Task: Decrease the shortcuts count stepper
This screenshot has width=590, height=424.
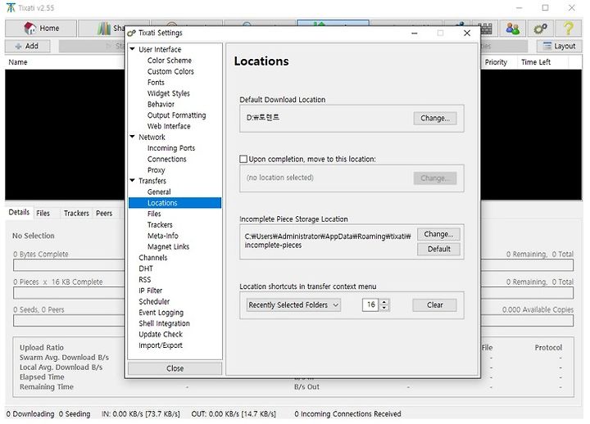Action: pyautogui.click(x=383, y=308)
